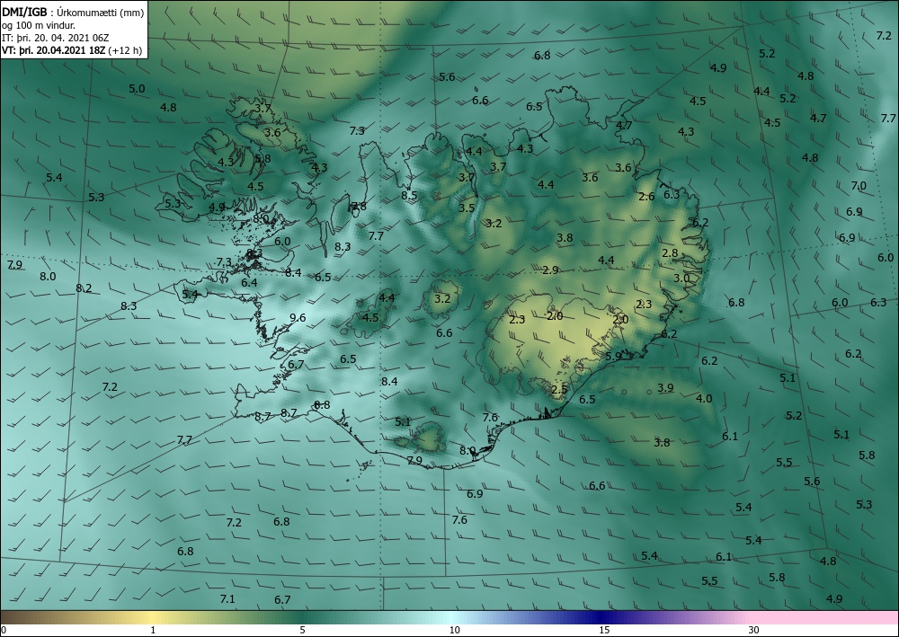This screenshot has width=899, height=637.
Task: Click the 3.9 value on the map
Action: click(665, 388)
